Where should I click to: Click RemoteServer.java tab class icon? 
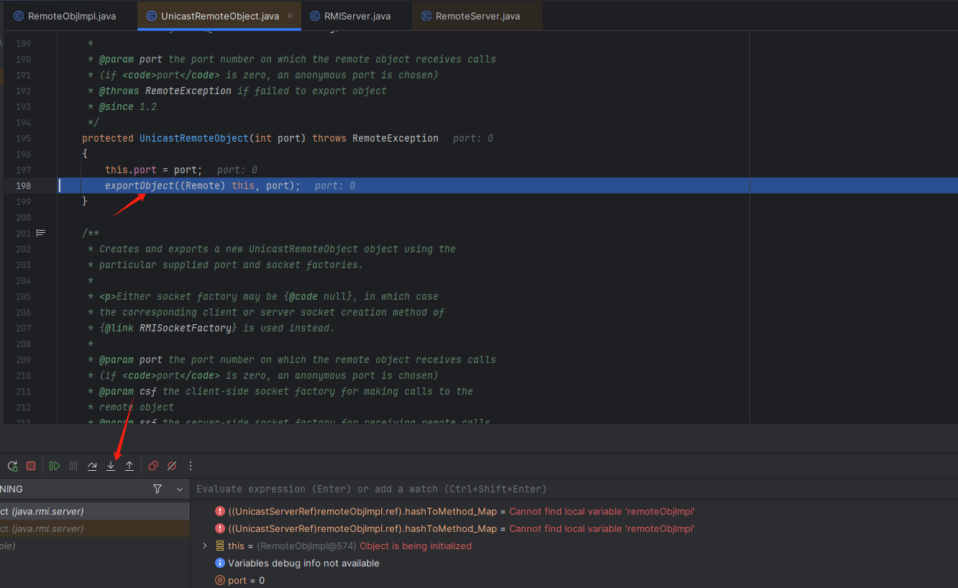[x=426, y=16]
